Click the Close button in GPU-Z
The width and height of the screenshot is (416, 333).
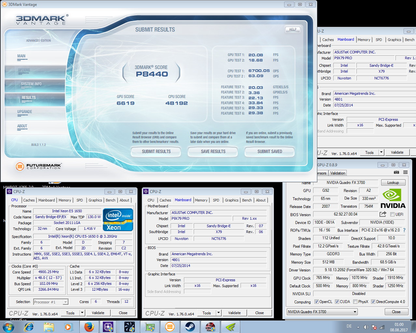click(x=396, y=312)
